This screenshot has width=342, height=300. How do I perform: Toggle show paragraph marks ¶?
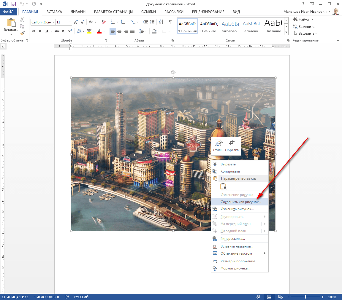tap(171, 22)
